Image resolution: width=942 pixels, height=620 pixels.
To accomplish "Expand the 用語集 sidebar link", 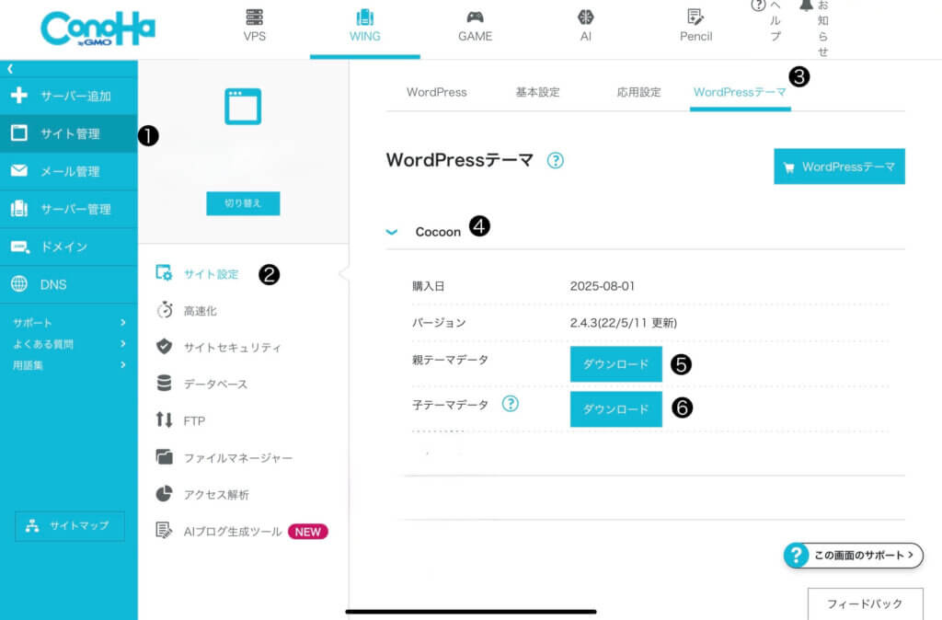I will (68, 364).
